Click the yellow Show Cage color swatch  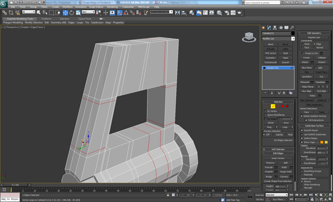coord(326,142)
